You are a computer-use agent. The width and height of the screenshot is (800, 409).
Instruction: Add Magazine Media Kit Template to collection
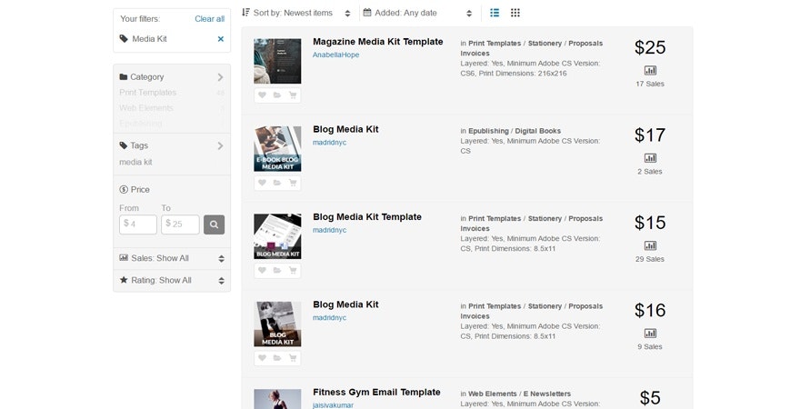point(277,95)
